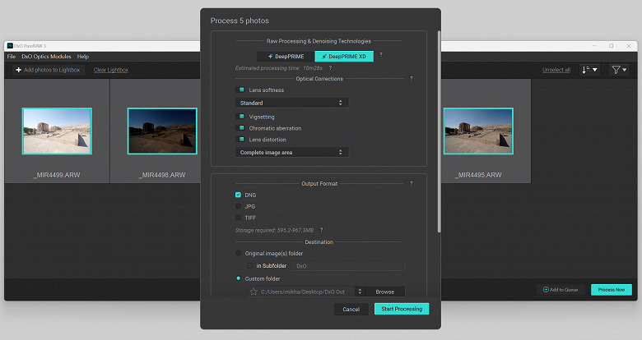Open the Complete image area dropdown
The image size is (642, 340).
click(x=291, y=152)
